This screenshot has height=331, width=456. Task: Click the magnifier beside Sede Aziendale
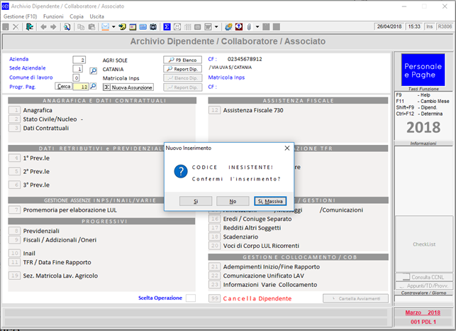[93, 71]
